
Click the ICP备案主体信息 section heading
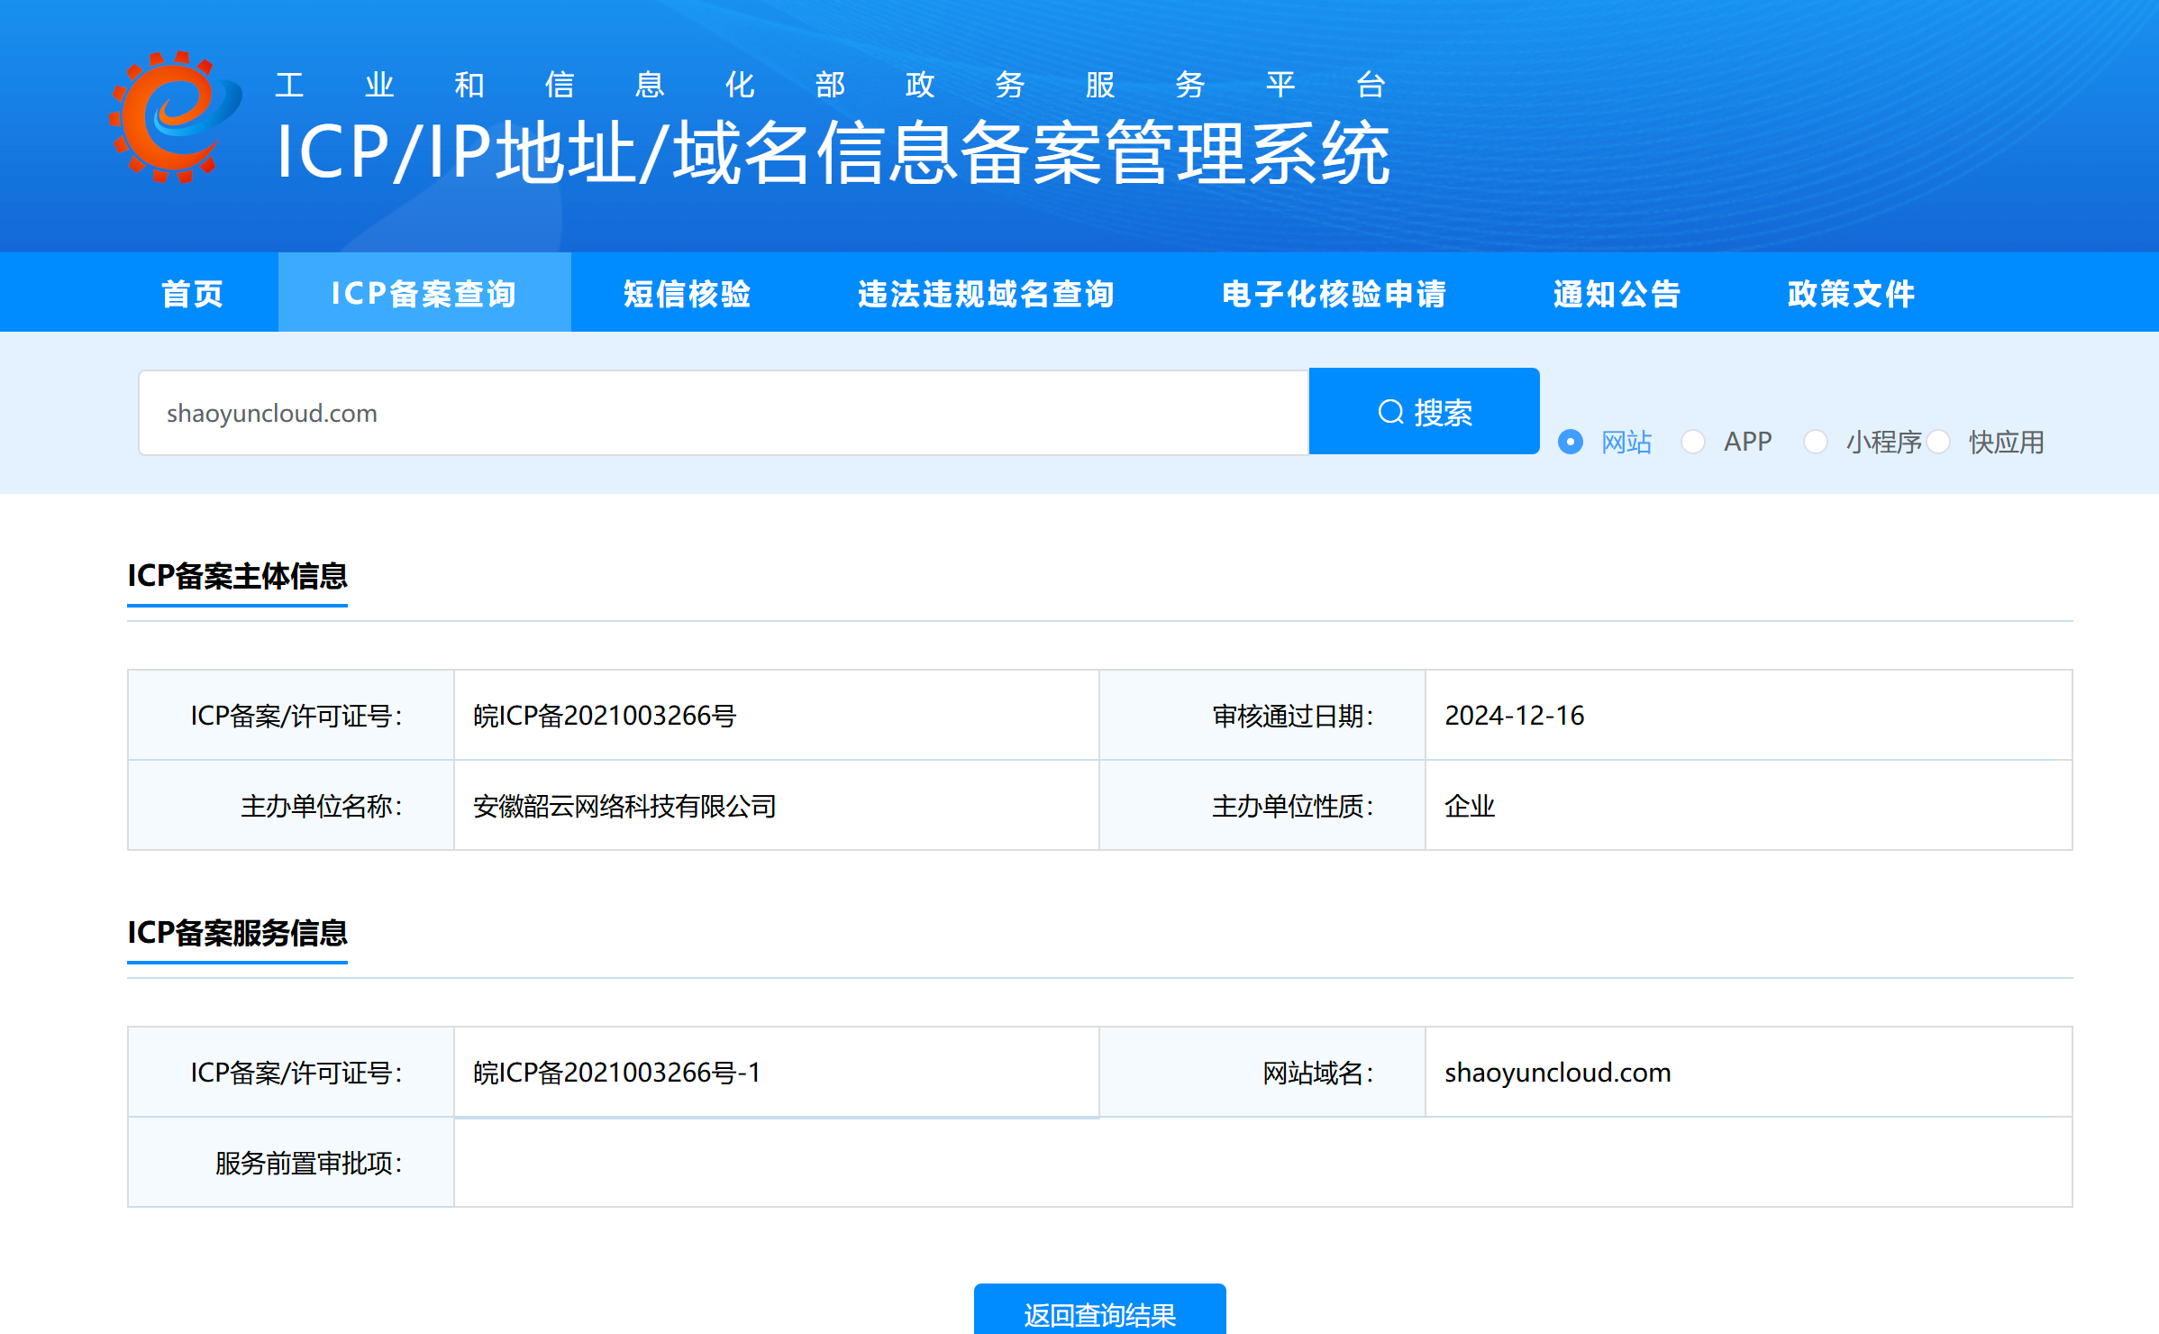click(237, 576)
